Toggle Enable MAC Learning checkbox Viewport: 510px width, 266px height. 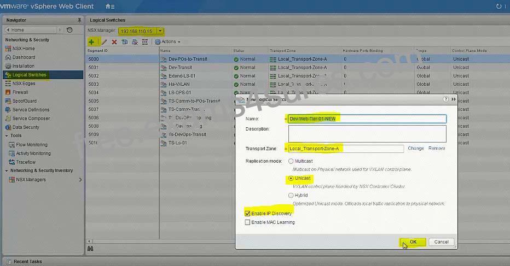(x=247, y=222)
